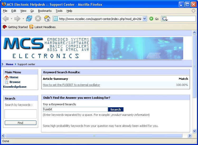Click the Support center breadcrumb text
The width and height of the screenshot is (198, 145).
pyautogui.click(x=26, y=64)
